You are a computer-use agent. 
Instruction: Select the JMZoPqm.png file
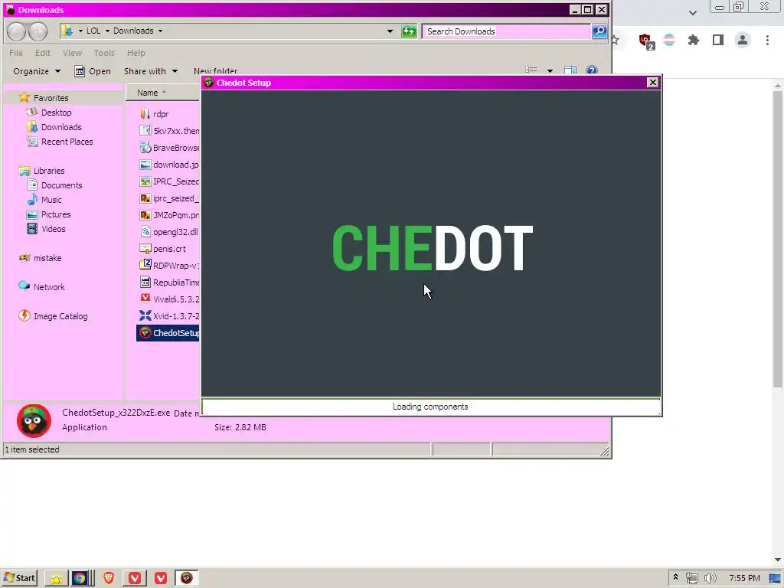click(169, 215)
